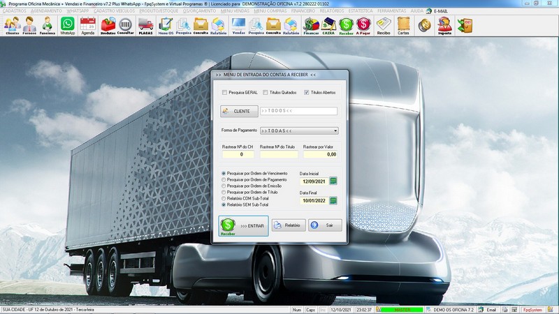Click the Sair button

pos(325,225)
